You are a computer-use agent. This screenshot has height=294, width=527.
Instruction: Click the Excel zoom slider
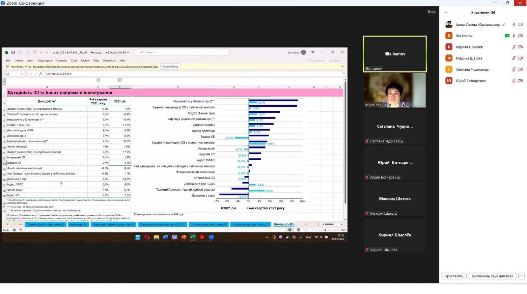pyautogui.click(x=325, y=230)
